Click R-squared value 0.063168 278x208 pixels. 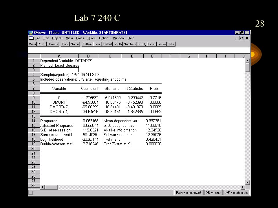coord(90,121)
